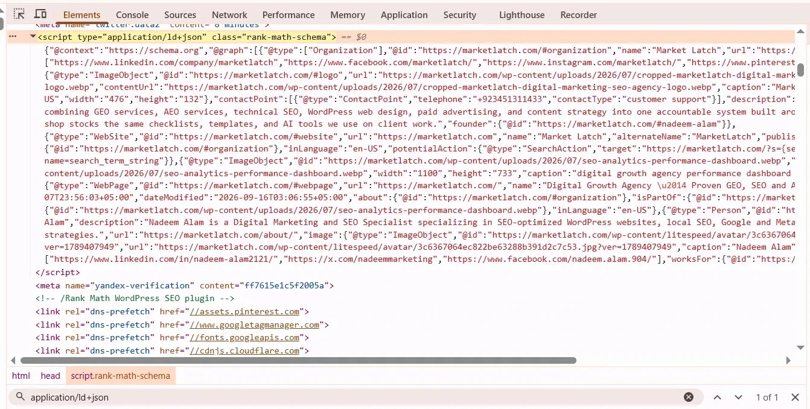Open the //assets.pinterest.com link
The width and height of the screenshot is (810, 409).
(x=244, y=311)
